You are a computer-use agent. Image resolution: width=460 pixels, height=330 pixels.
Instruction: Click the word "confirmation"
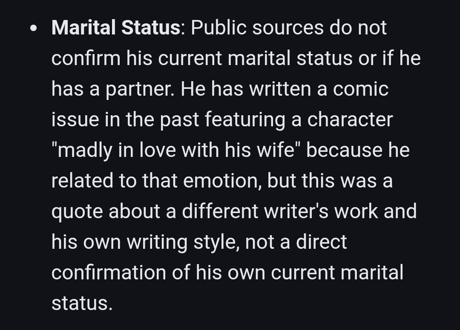tap(109, 273)
